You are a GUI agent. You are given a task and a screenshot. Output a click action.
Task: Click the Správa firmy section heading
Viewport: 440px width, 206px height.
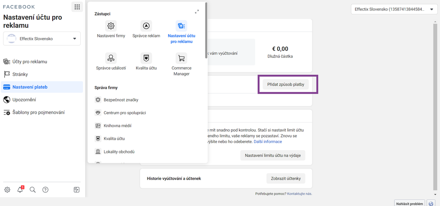point(106,88)
